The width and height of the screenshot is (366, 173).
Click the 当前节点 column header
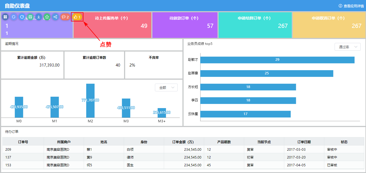264,142
